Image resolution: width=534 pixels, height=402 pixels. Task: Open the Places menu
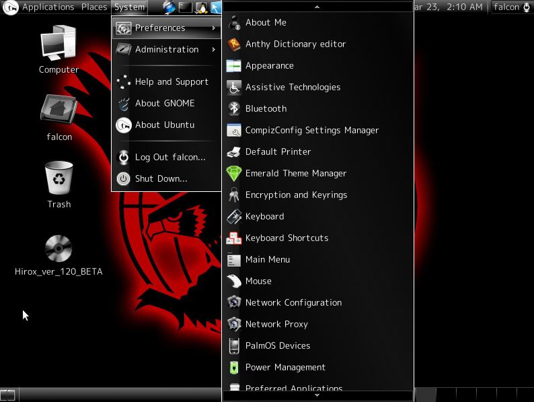[94, 7]
